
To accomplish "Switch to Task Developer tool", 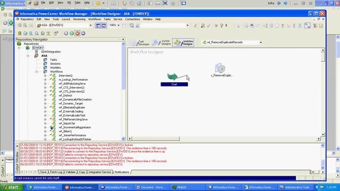I will (x=140, y=42).
